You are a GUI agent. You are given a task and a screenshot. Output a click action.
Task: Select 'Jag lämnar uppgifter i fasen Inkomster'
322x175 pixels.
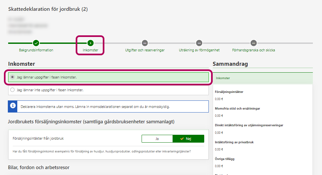13,77
